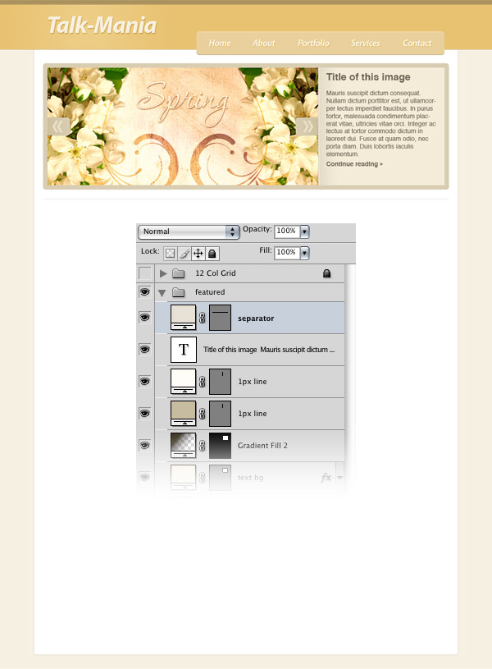Click the lock position move icon
The image size is (492, 669).
pos(198,254)
